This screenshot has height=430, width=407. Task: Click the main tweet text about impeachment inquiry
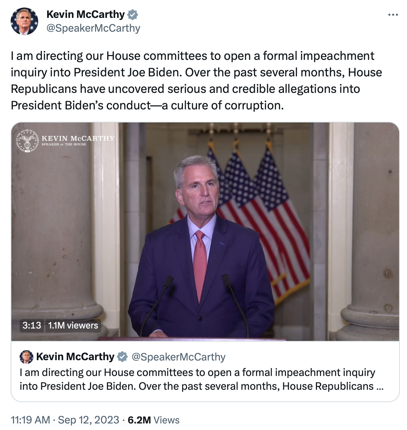(x=196, y=80)
